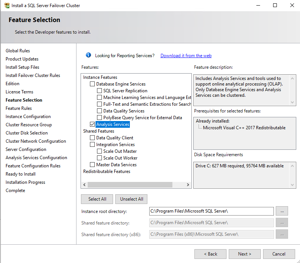Viewport: 300px width, 263px height.
Task: Select the Analysis Services highlighted label
Action: click(x=113, y=124)
